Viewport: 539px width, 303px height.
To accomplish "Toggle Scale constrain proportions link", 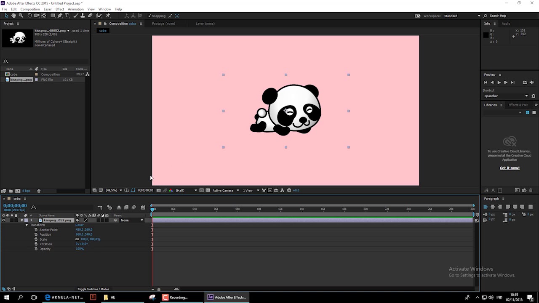I will point(77,239).
